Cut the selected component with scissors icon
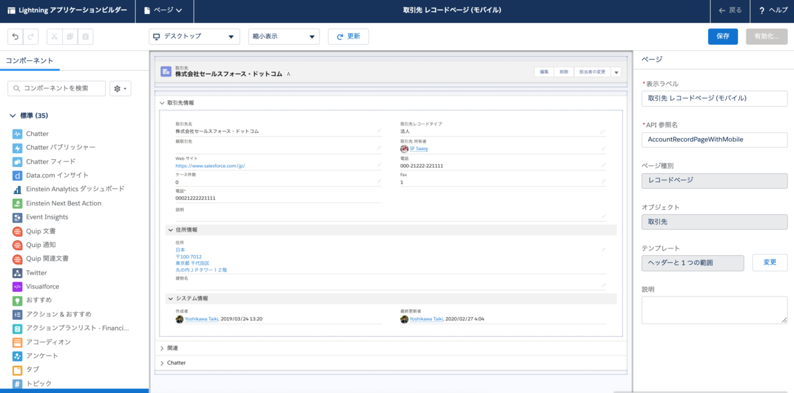 (54, 37)
